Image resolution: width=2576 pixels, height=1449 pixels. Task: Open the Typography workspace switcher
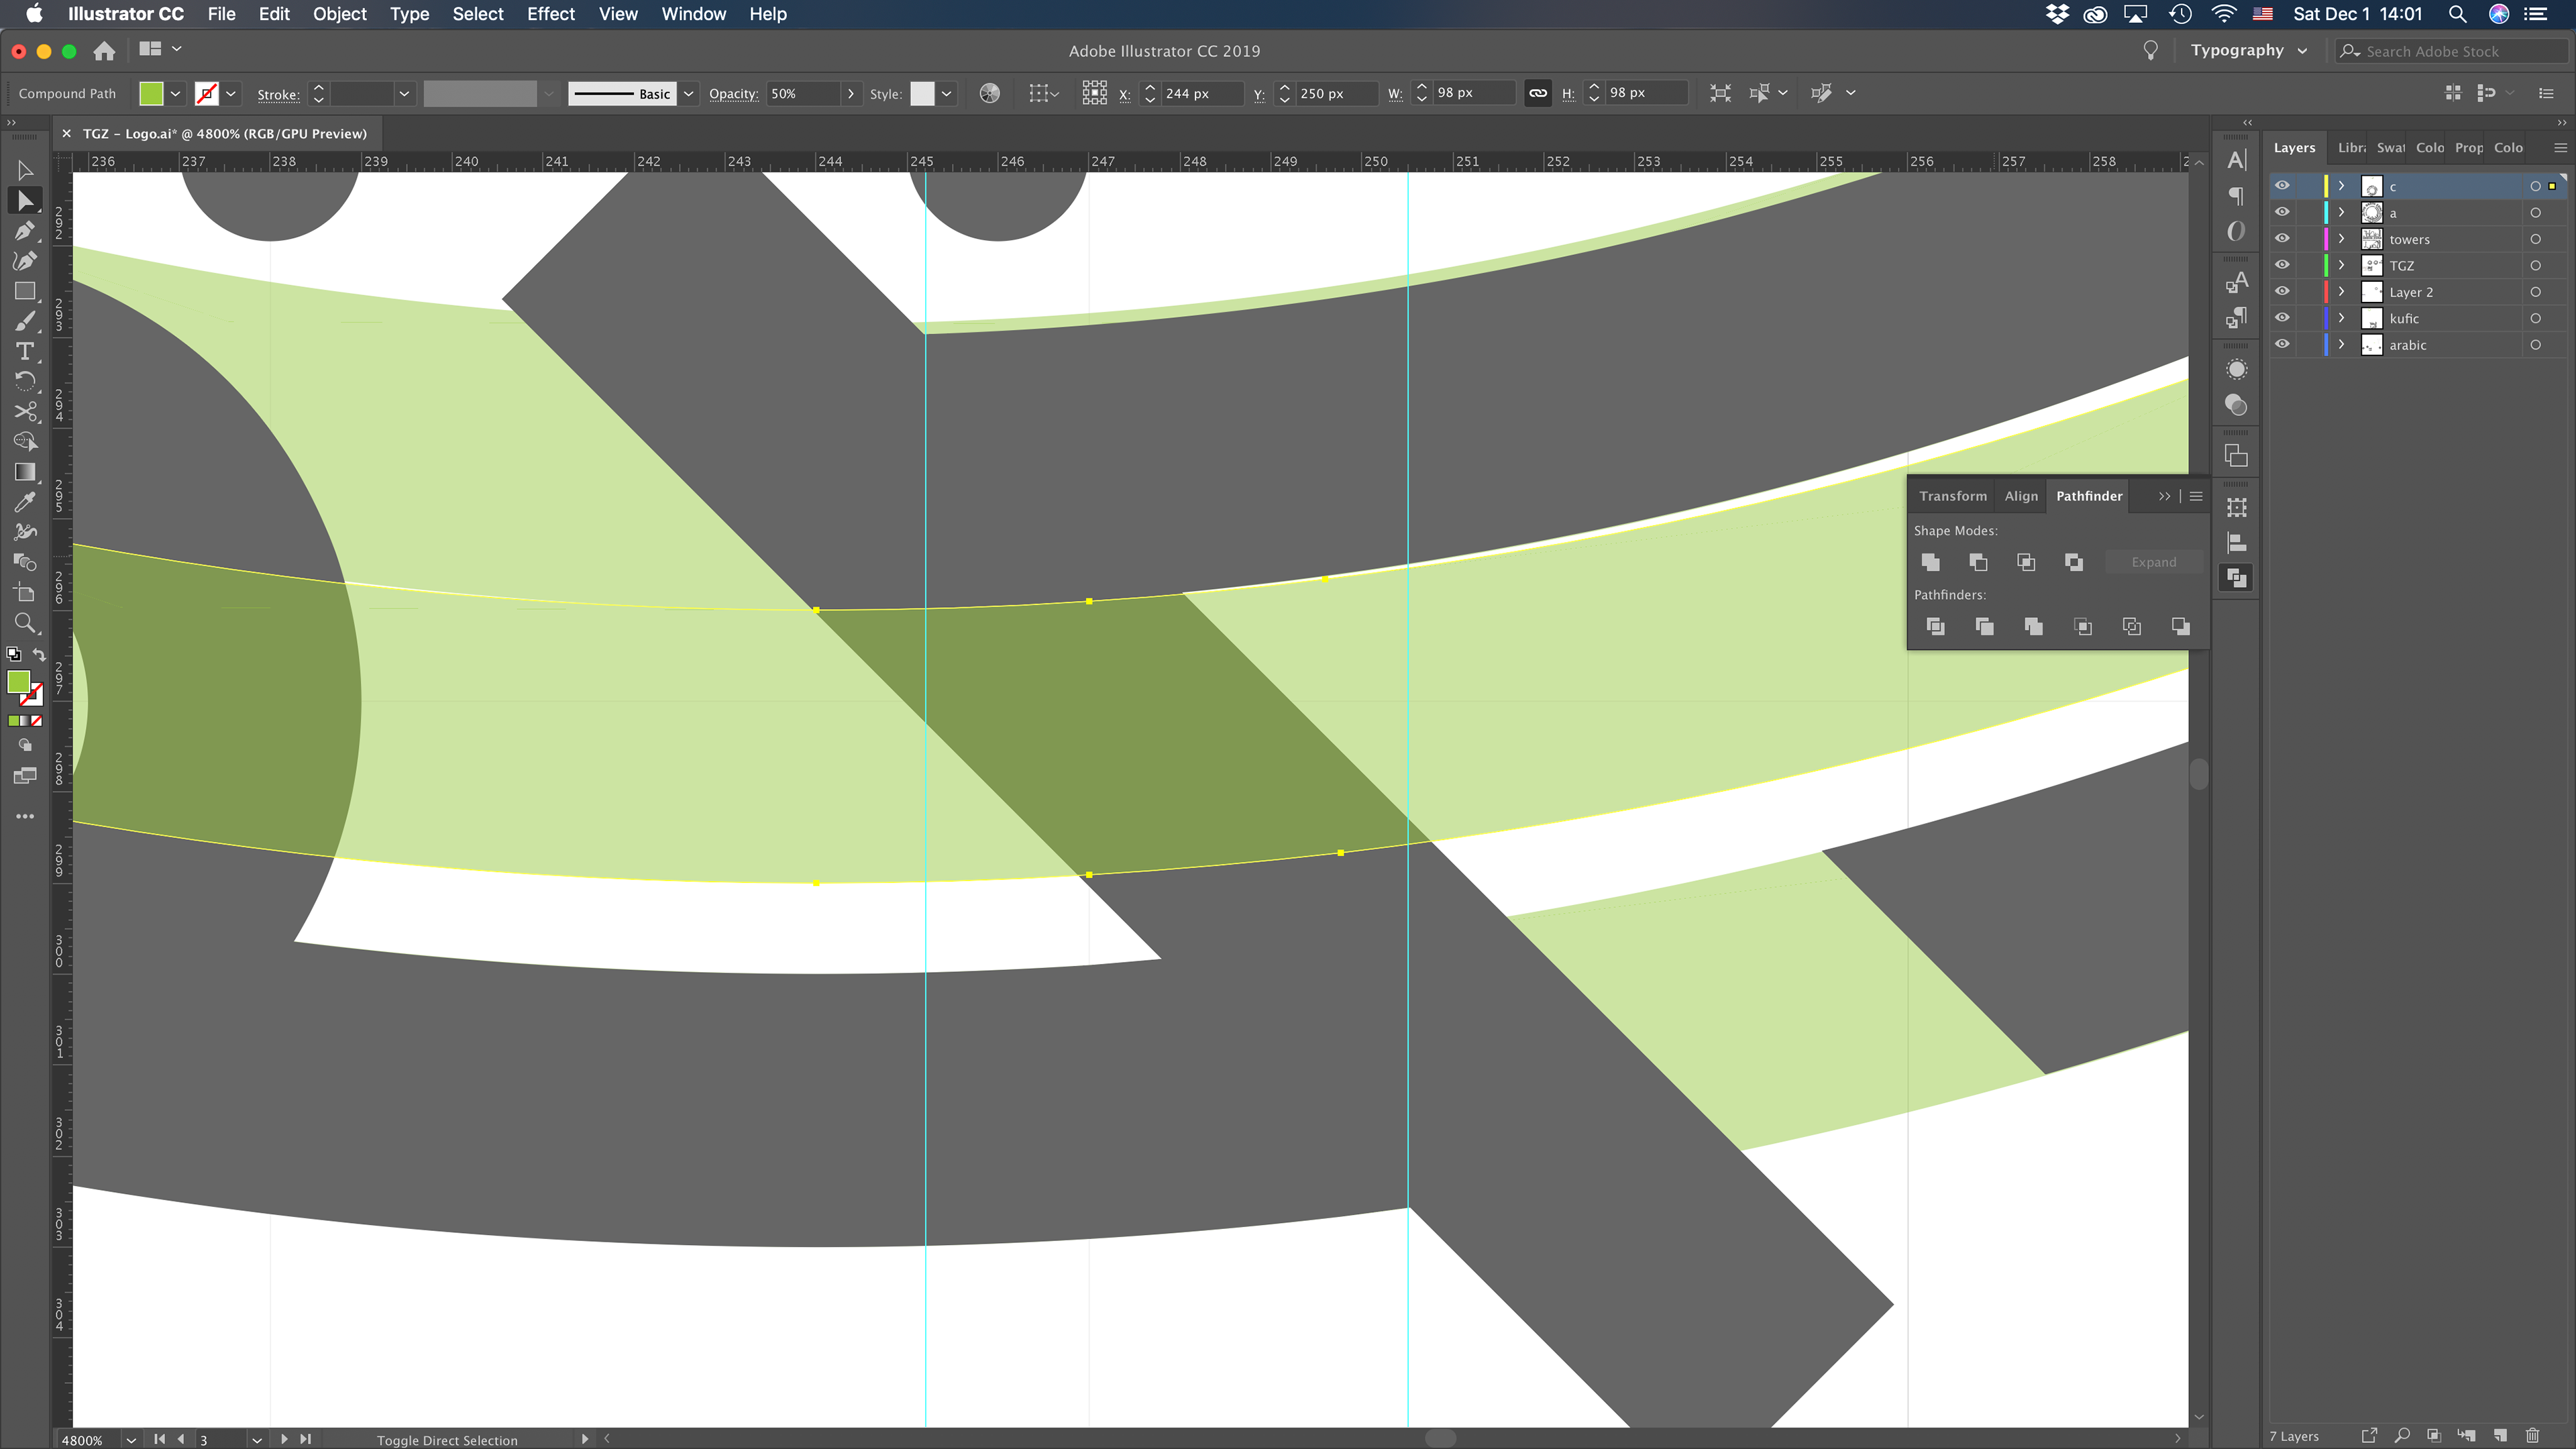2248,51
